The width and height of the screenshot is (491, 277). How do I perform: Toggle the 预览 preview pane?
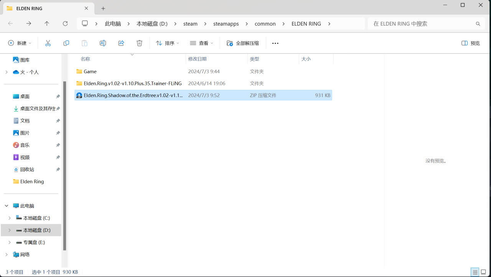[x=471, y=43]
